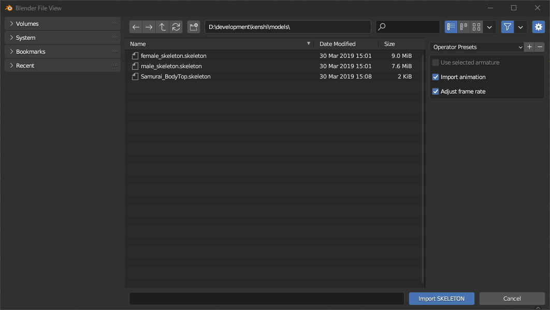Click the 2 KiB size value
The width and height of the screenshot is (550, 310).
(405, 76)
